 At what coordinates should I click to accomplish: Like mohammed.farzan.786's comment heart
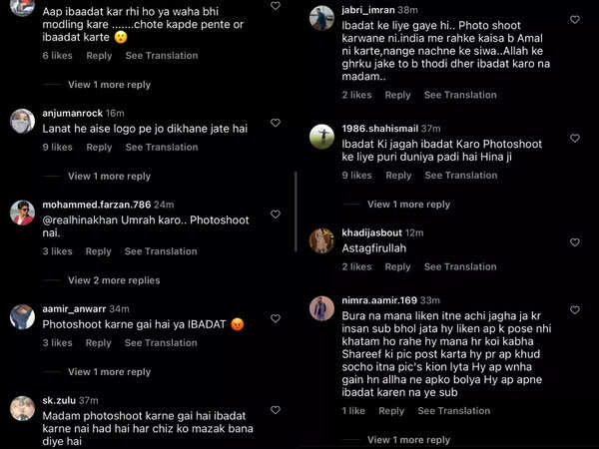[276, 214]
